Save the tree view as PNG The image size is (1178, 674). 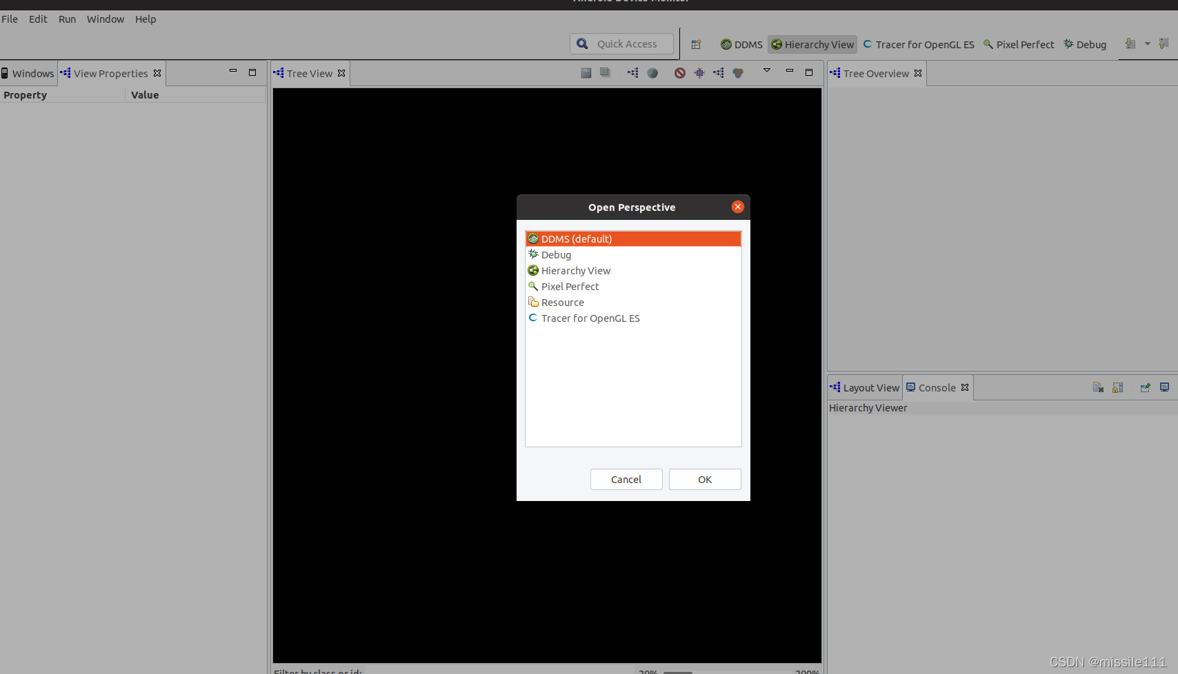point(586,72)
